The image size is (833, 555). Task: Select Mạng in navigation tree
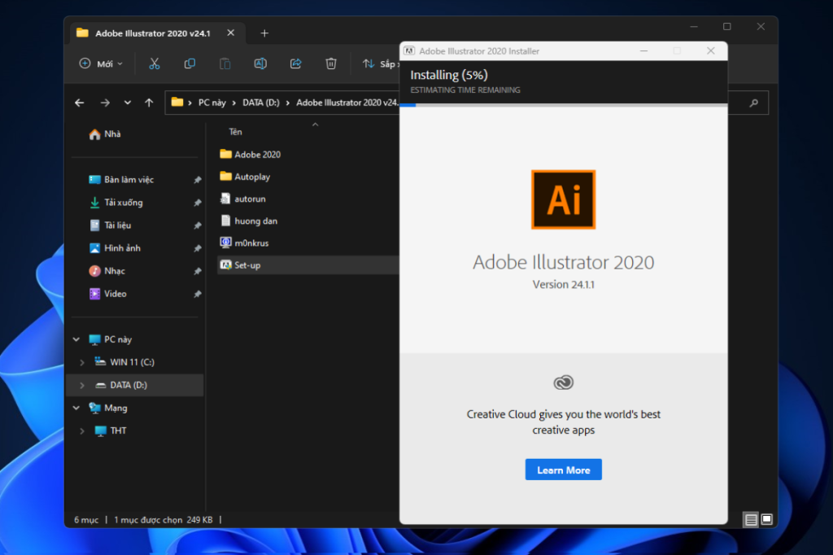pyautogui.click(x=116, y=408)
